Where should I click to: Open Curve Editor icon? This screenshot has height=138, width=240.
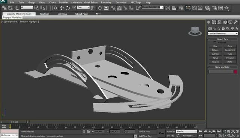pos(194,7)
